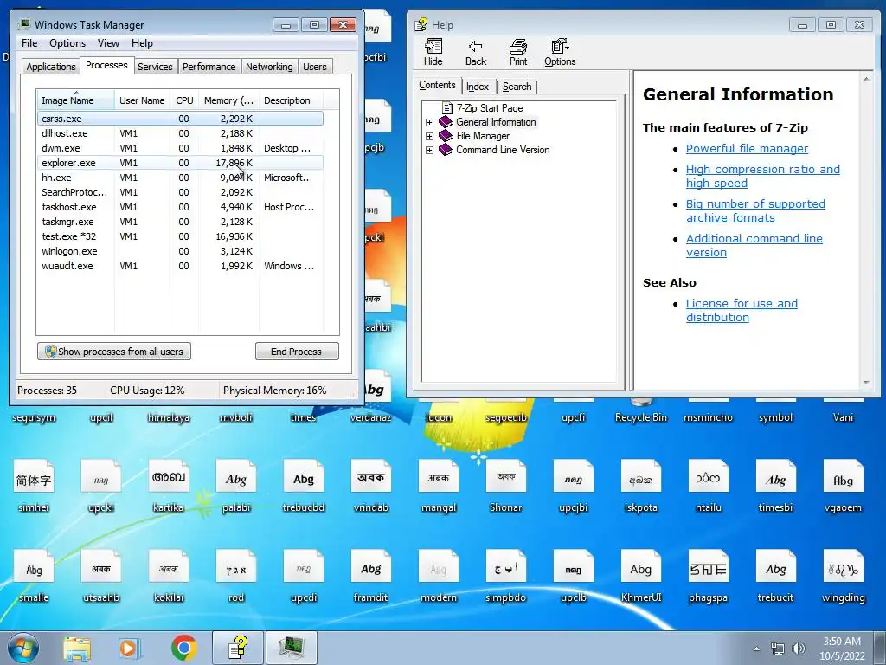Sort processes by CPU column
Viewport: 886px width, 665px height.
coord(184,100)
